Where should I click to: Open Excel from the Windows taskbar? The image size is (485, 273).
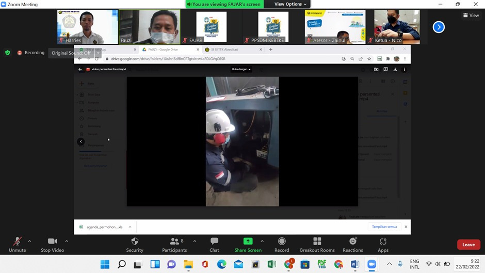272,264
